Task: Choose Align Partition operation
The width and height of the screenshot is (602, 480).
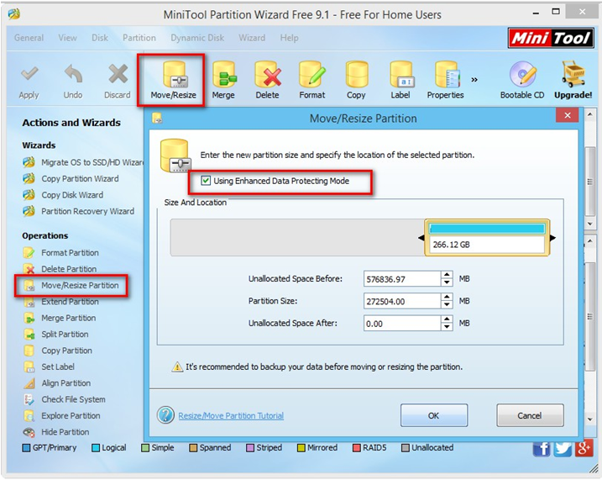Action: click(57, 383)
